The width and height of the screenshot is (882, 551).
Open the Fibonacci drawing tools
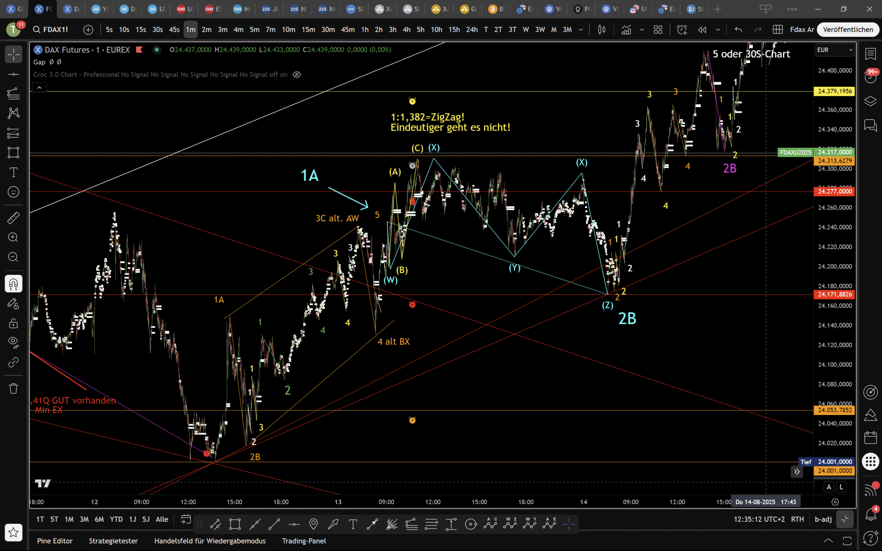tap(13, 94)
